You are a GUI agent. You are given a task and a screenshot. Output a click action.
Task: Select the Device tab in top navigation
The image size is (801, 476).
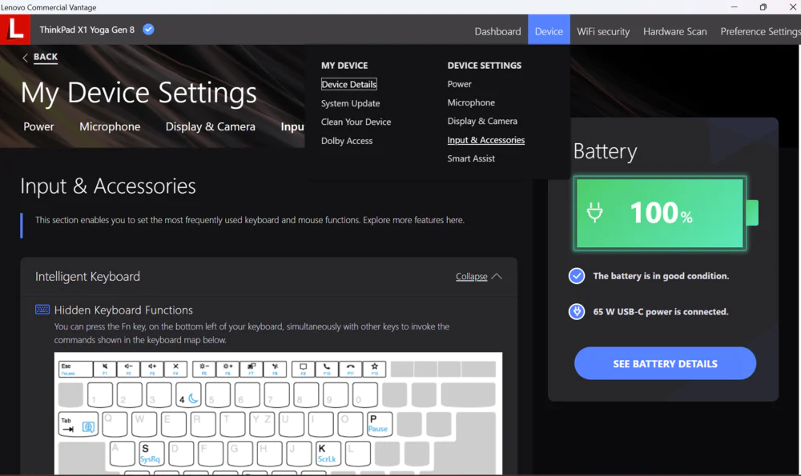pyautogui.click(x=549, y=31)
